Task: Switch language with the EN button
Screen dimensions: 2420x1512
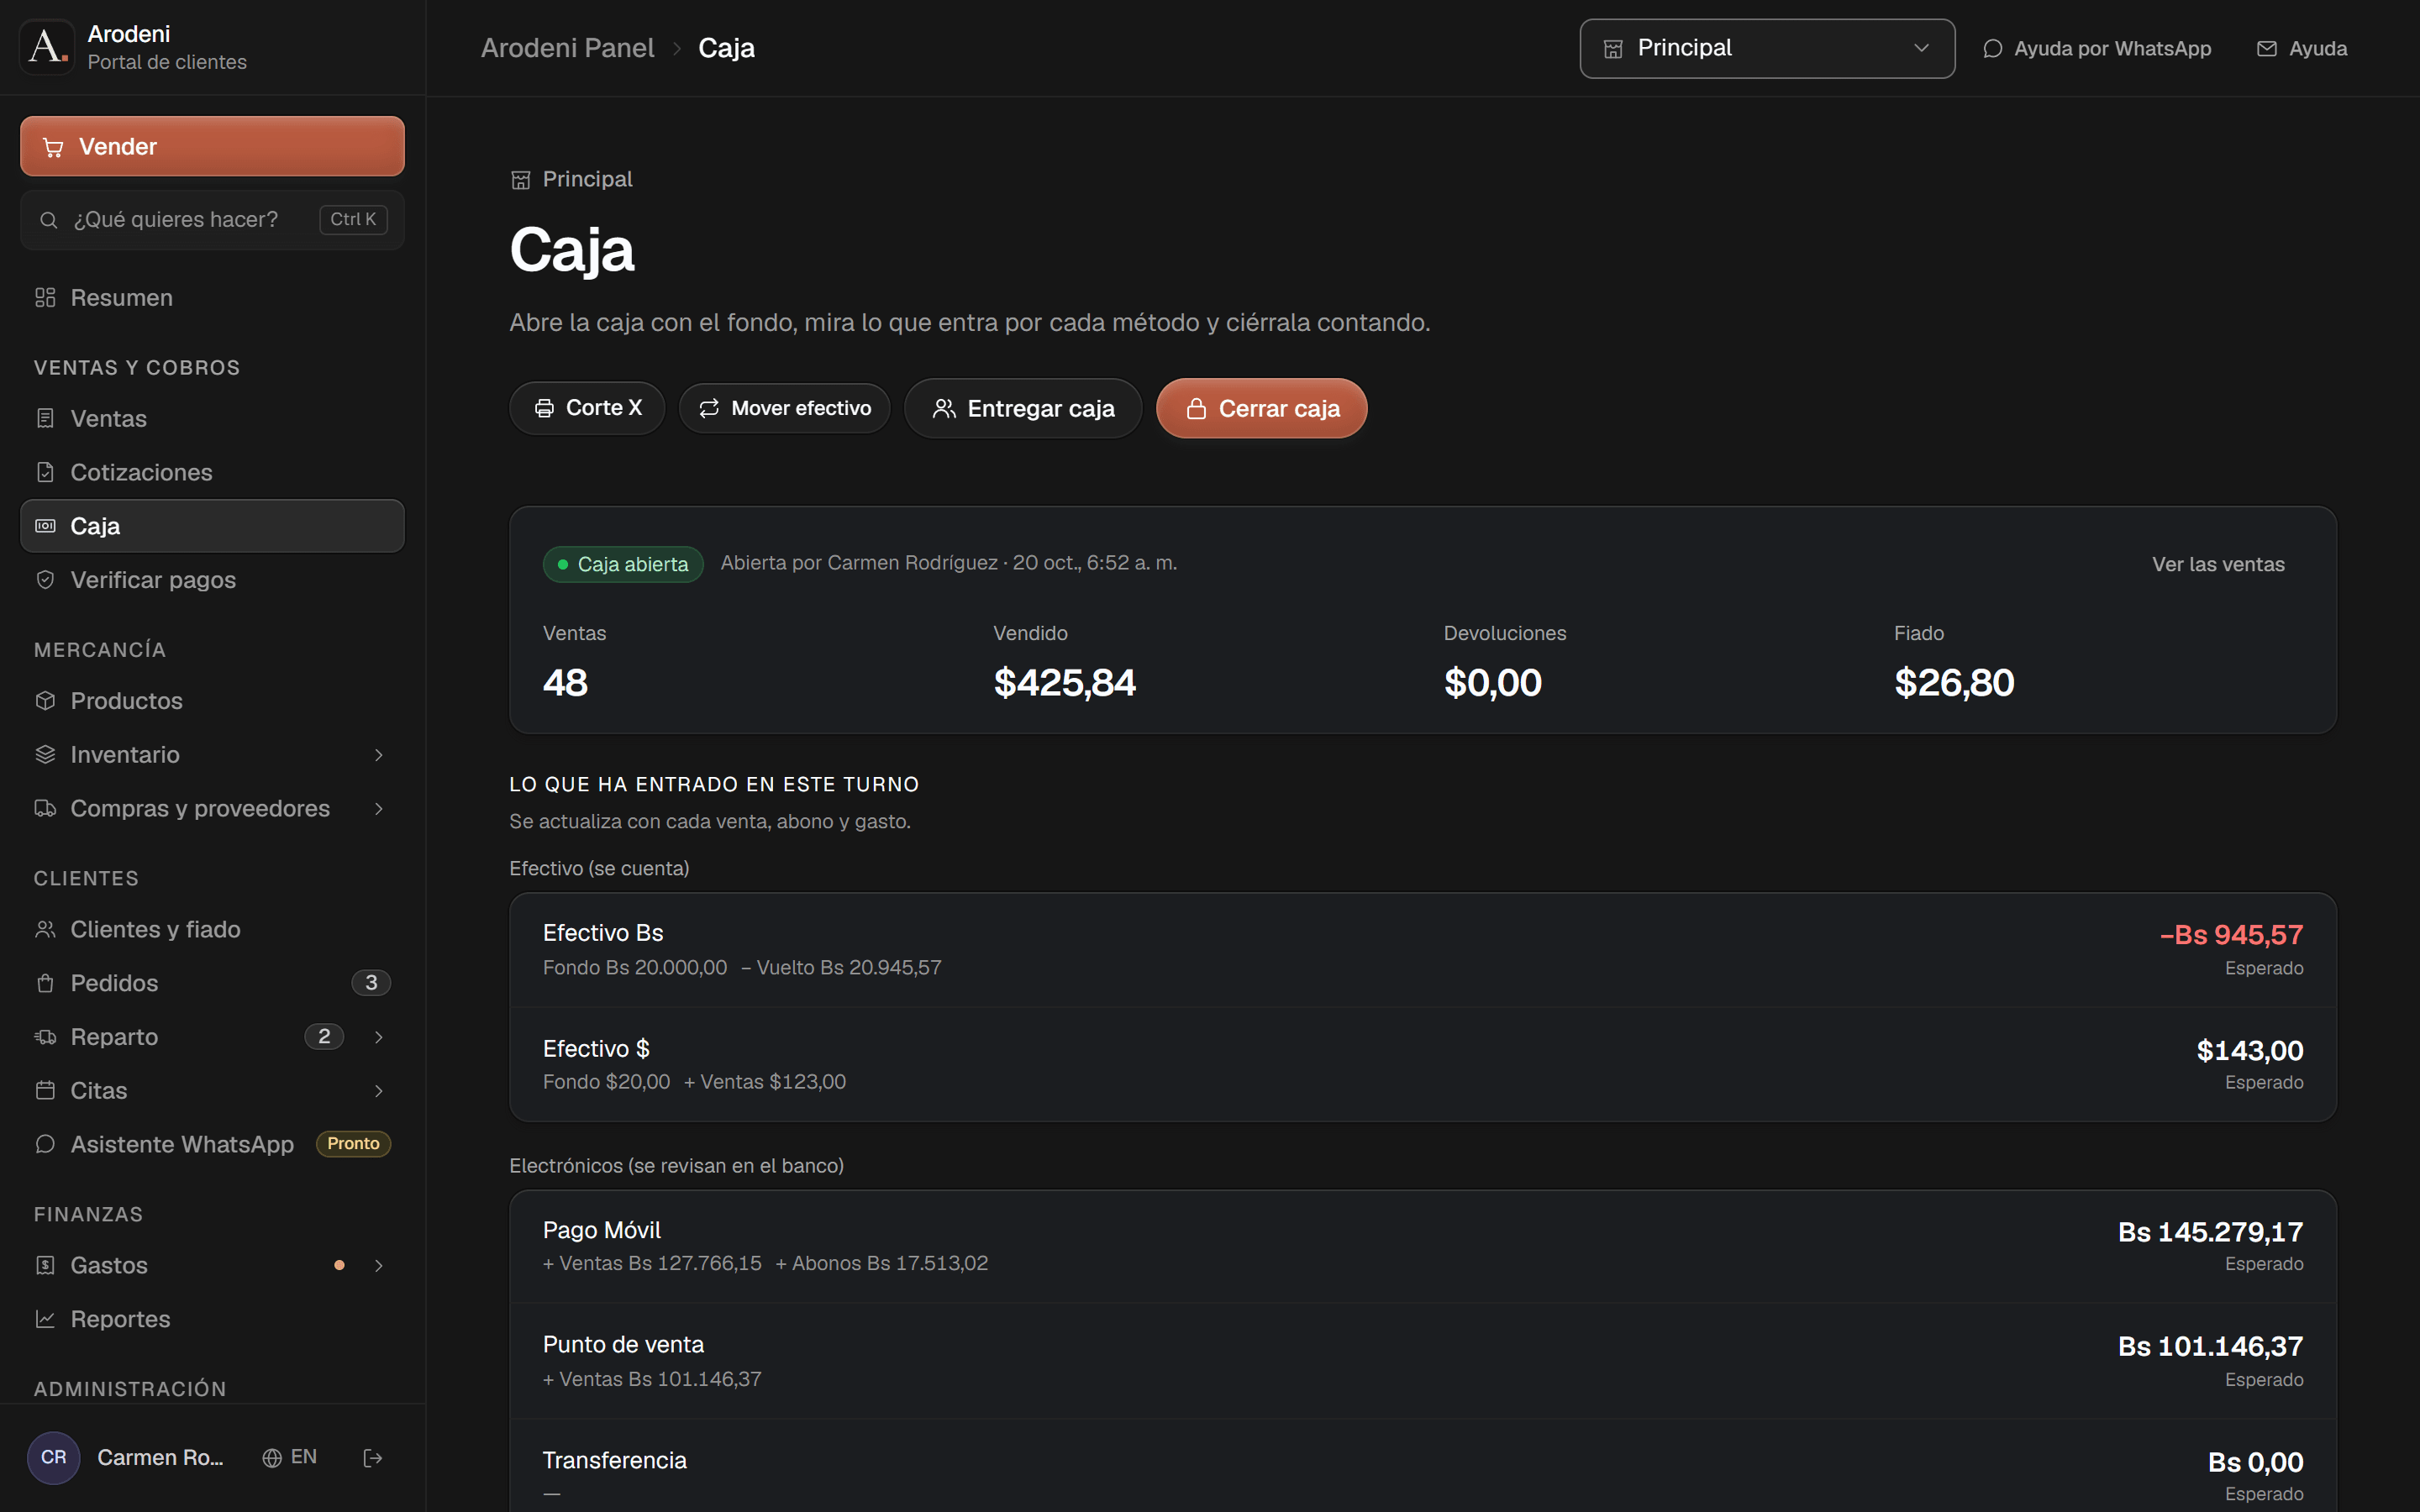Action: tap(290, 1458)
